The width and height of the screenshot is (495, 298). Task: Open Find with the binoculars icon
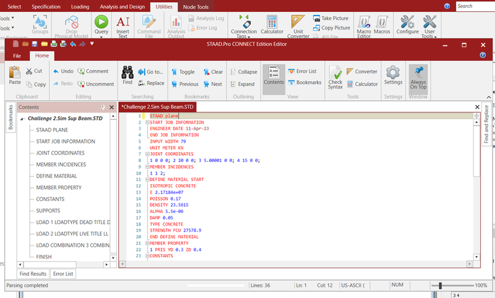coord(127,75)
